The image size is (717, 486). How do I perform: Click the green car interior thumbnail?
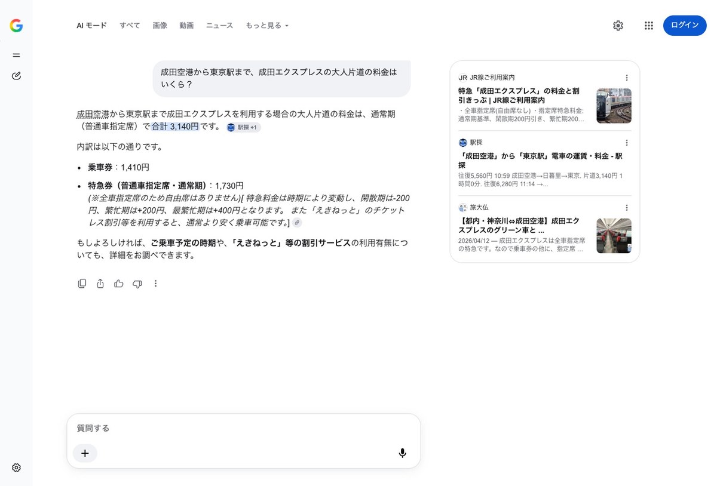point(614,235)
